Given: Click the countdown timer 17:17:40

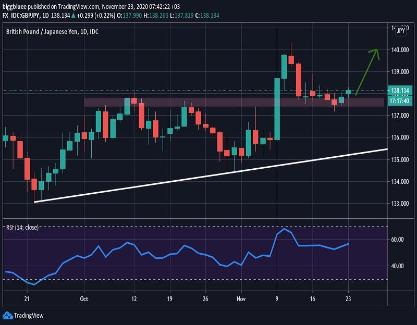Looking at the screenshot, I should click(399, 101).
